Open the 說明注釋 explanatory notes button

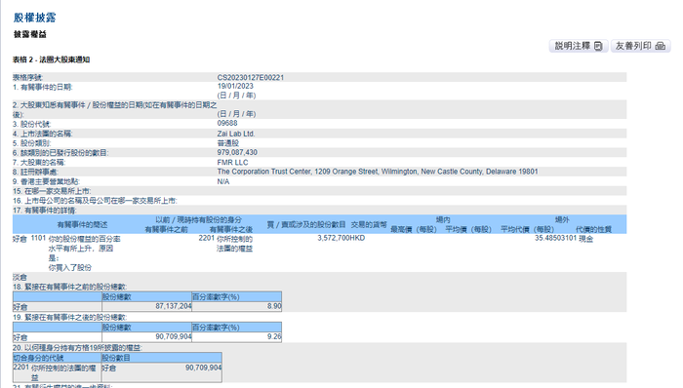coord(578,46)
